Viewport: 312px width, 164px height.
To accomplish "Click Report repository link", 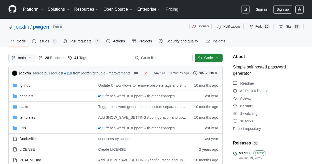I will (247, 129).
